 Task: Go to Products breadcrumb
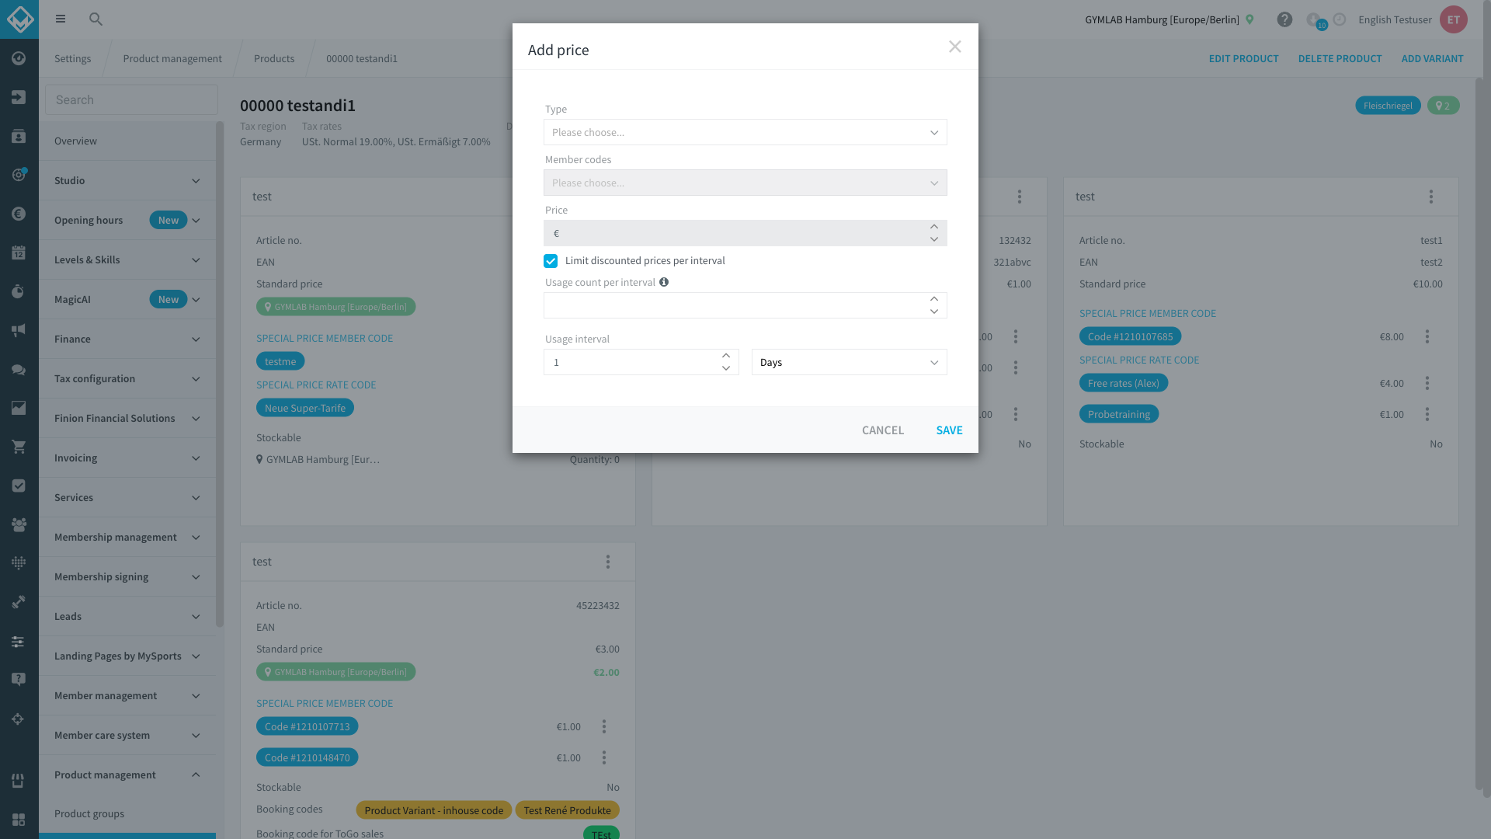tap(273, 58)
